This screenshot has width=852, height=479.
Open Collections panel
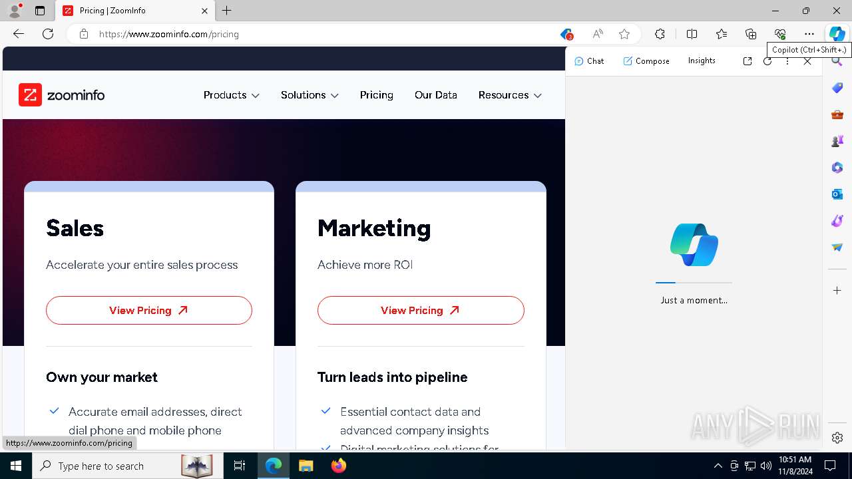point(751,34)
